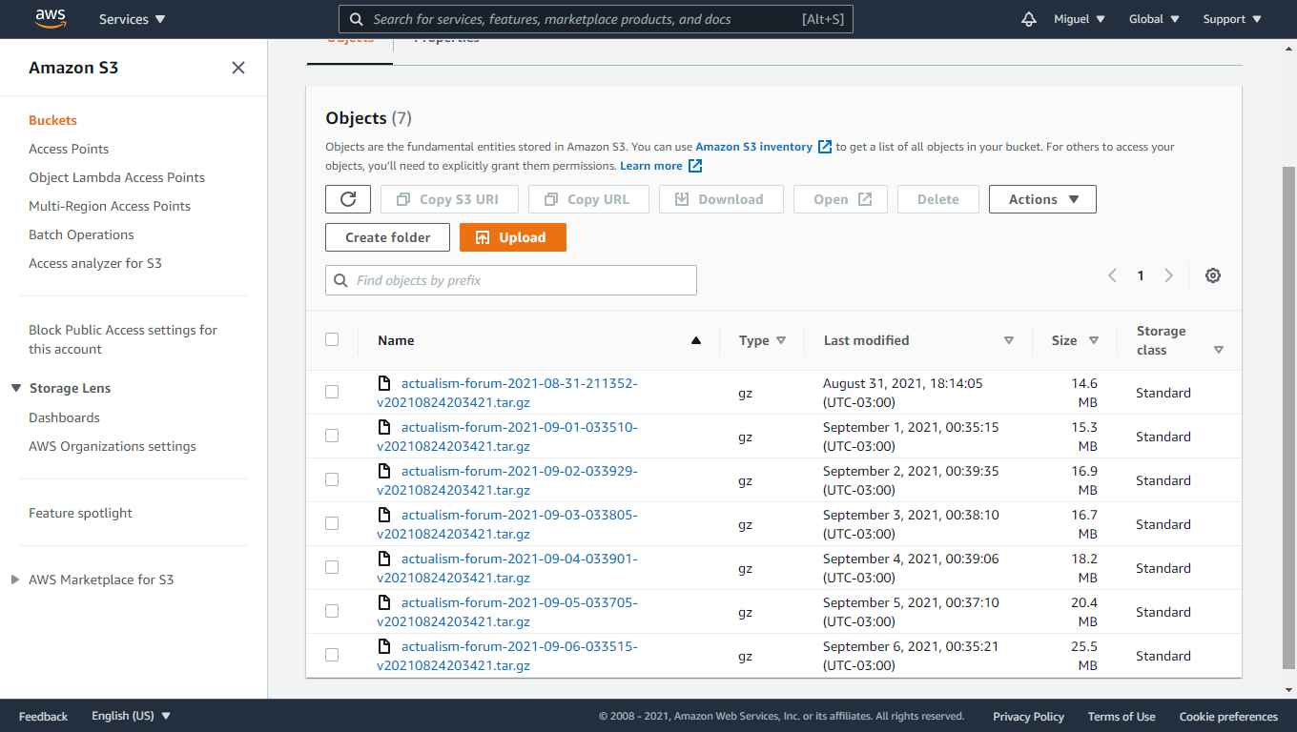
Task: Click file icon of 2021-09-03-033805 archive
Action: 384,515
